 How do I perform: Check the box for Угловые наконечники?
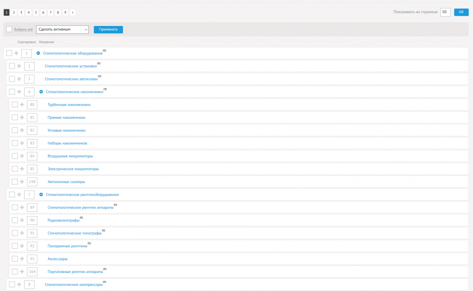click(x=15, y=130)
